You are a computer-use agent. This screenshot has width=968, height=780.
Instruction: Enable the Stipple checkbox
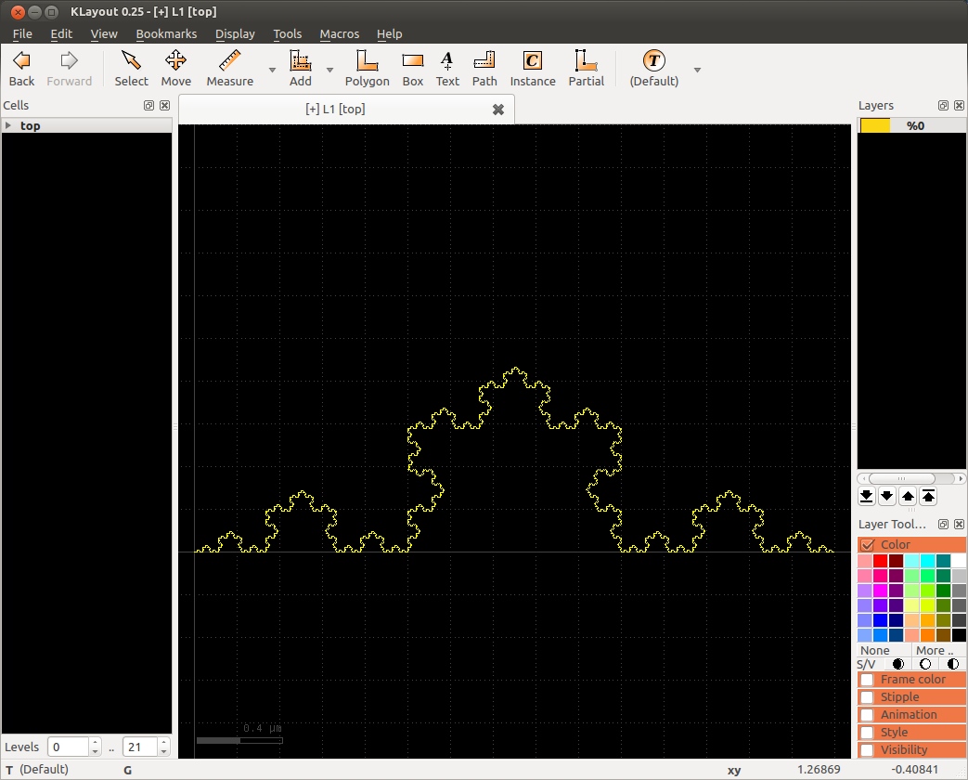(867, 697)
